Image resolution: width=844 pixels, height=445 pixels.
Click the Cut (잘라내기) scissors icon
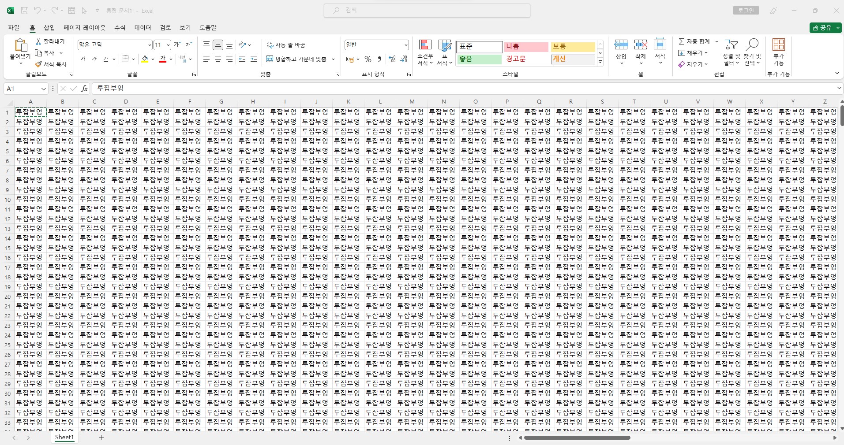[x=39, y=41]
